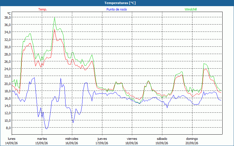Click the martes day label
This screenshot has height=146, width=234.
42,139
